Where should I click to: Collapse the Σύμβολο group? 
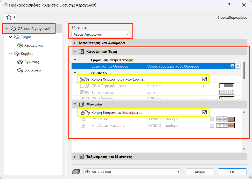pyautogui.click(x=75, y=73)
